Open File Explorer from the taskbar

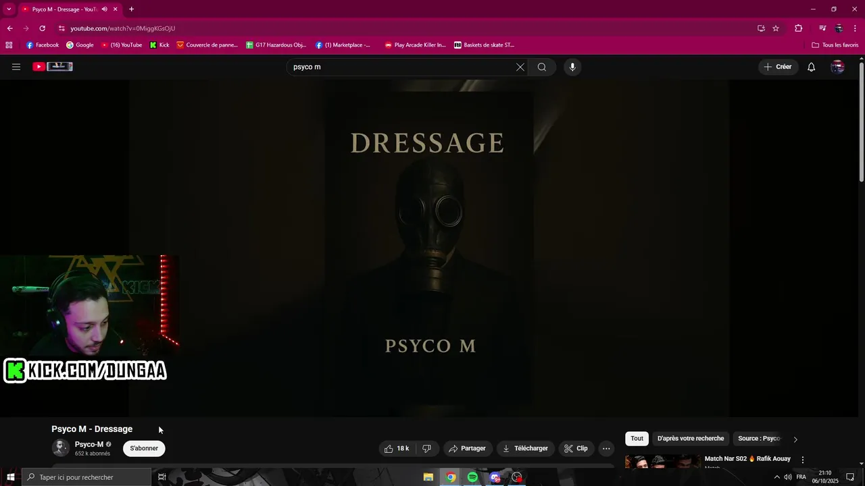[428, 477]
